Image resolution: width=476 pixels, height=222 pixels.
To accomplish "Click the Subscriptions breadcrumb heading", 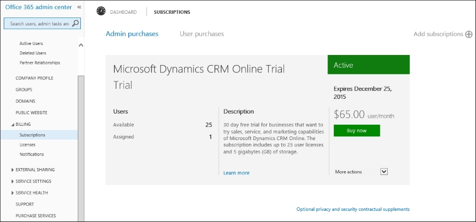I will pyautogui.click(x=172, y=12).
